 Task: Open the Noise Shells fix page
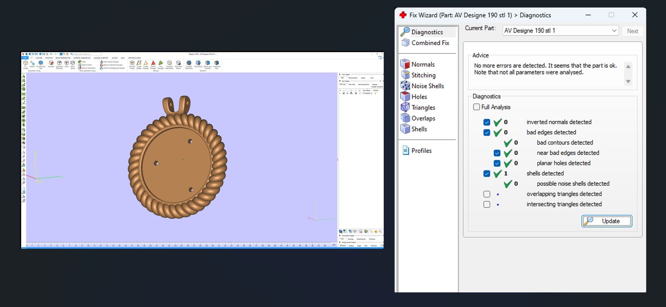click(x=427, y=86)
